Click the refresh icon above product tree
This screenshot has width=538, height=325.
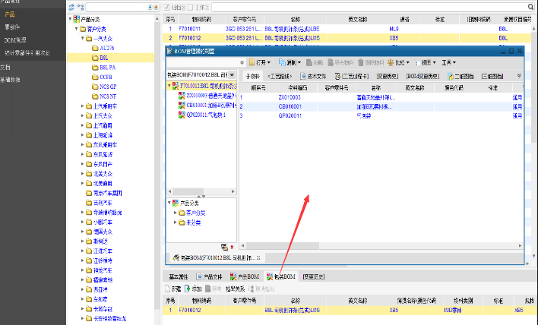pos(71,7)
